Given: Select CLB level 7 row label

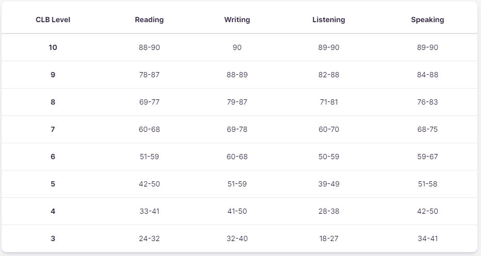Looking at the screenshot, I should [53, 129].
